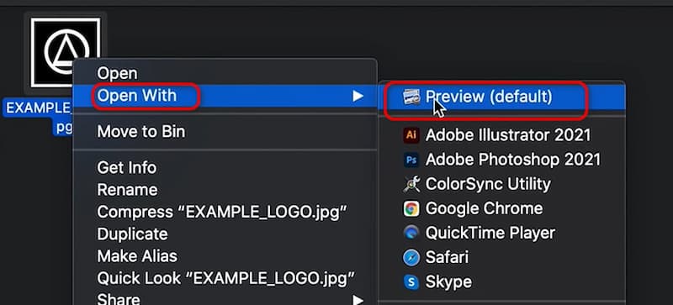Expand the Open With submenu arrow
This screenshot has width=673, height=305.
pyautogui.click(x=358, y=96)
